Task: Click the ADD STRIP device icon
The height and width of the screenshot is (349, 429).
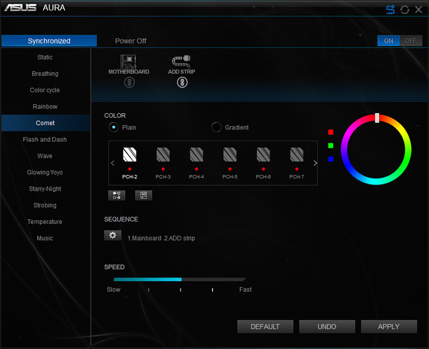Action: (x=181, y=61)
